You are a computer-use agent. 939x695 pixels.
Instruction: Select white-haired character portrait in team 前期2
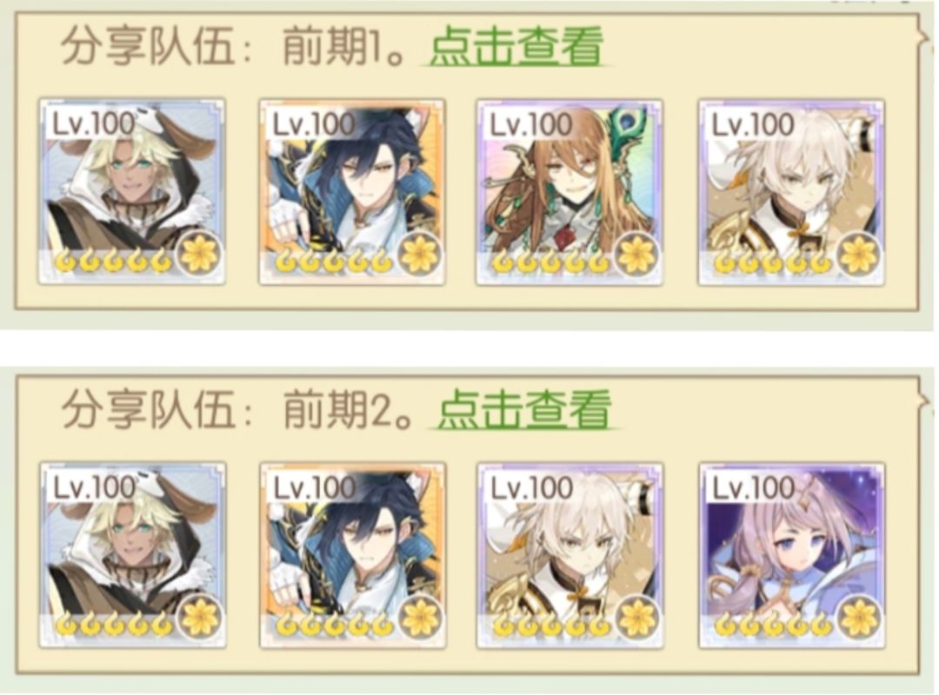point(569,554)
